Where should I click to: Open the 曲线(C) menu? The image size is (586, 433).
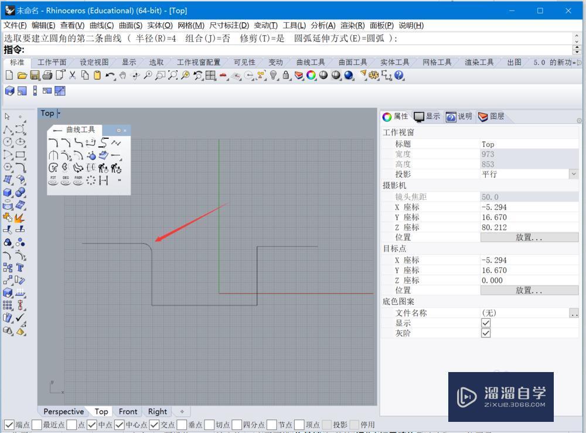point(101,25)
